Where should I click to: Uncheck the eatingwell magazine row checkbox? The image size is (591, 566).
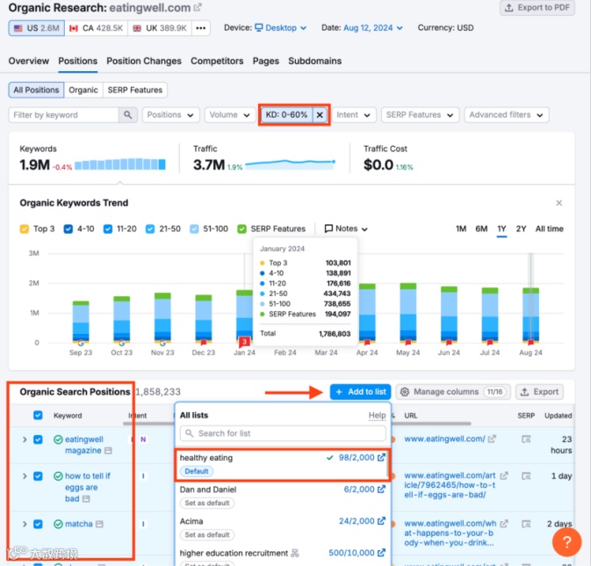tap(38, 439)
